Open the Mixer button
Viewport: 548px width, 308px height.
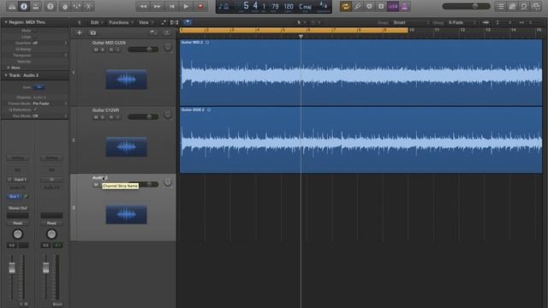pos(77,6)
